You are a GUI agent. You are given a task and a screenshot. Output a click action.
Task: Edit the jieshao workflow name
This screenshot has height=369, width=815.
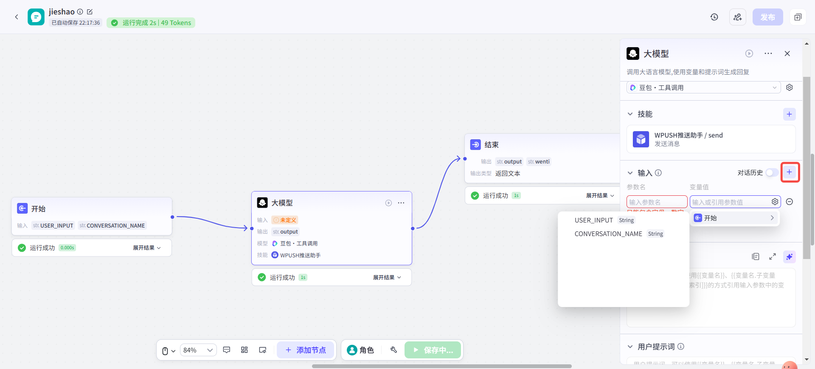pyautogui.click(x=90, y=12)
